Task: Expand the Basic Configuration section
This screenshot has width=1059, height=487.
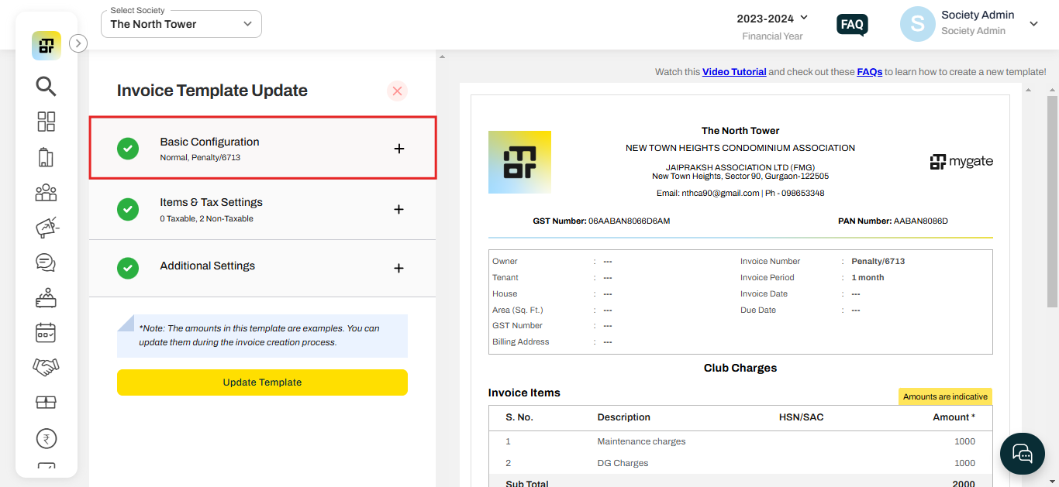Action: [398, 149]
